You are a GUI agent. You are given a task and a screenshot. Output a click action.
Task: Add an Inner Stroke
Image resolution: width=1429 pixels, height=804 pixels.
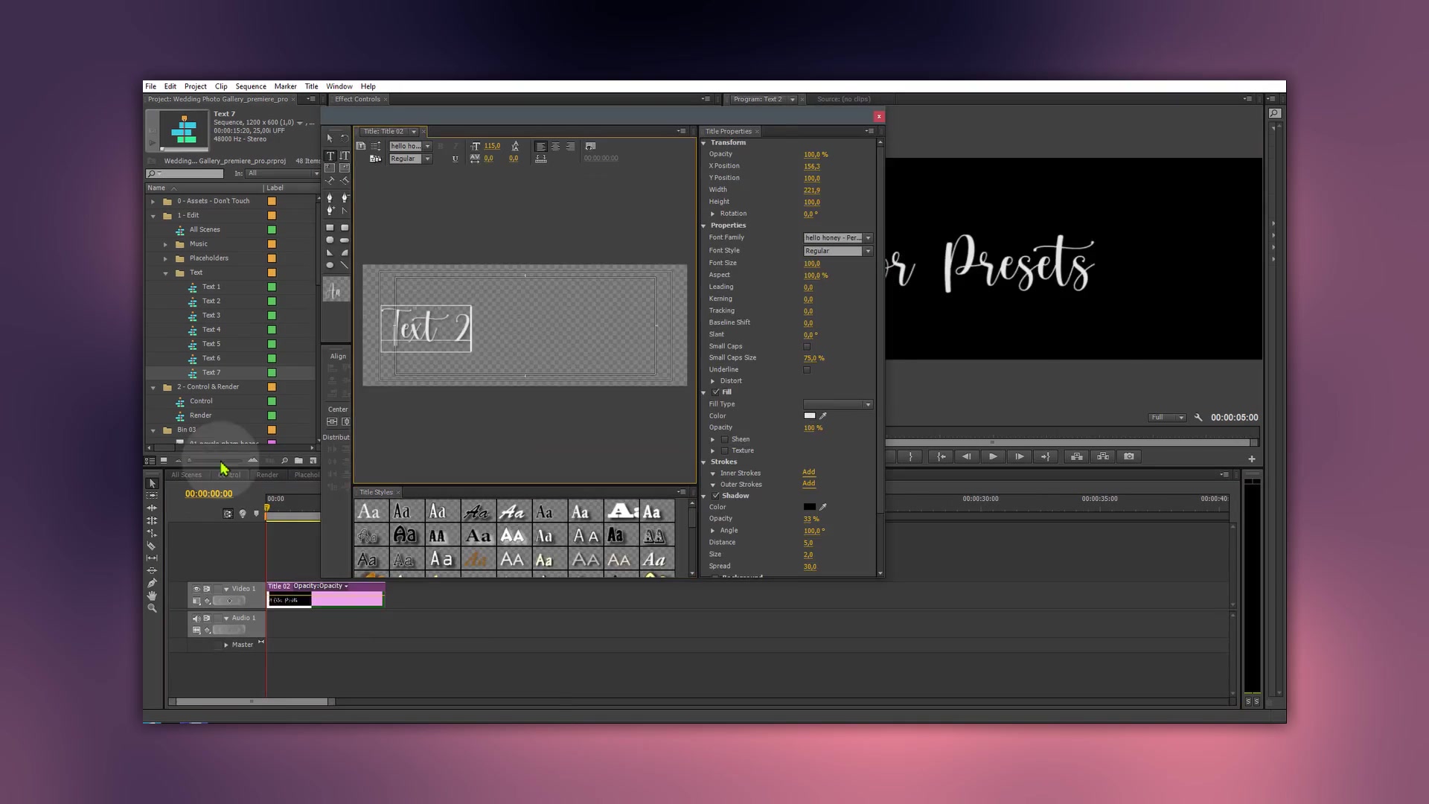click(x=809, y=473)
